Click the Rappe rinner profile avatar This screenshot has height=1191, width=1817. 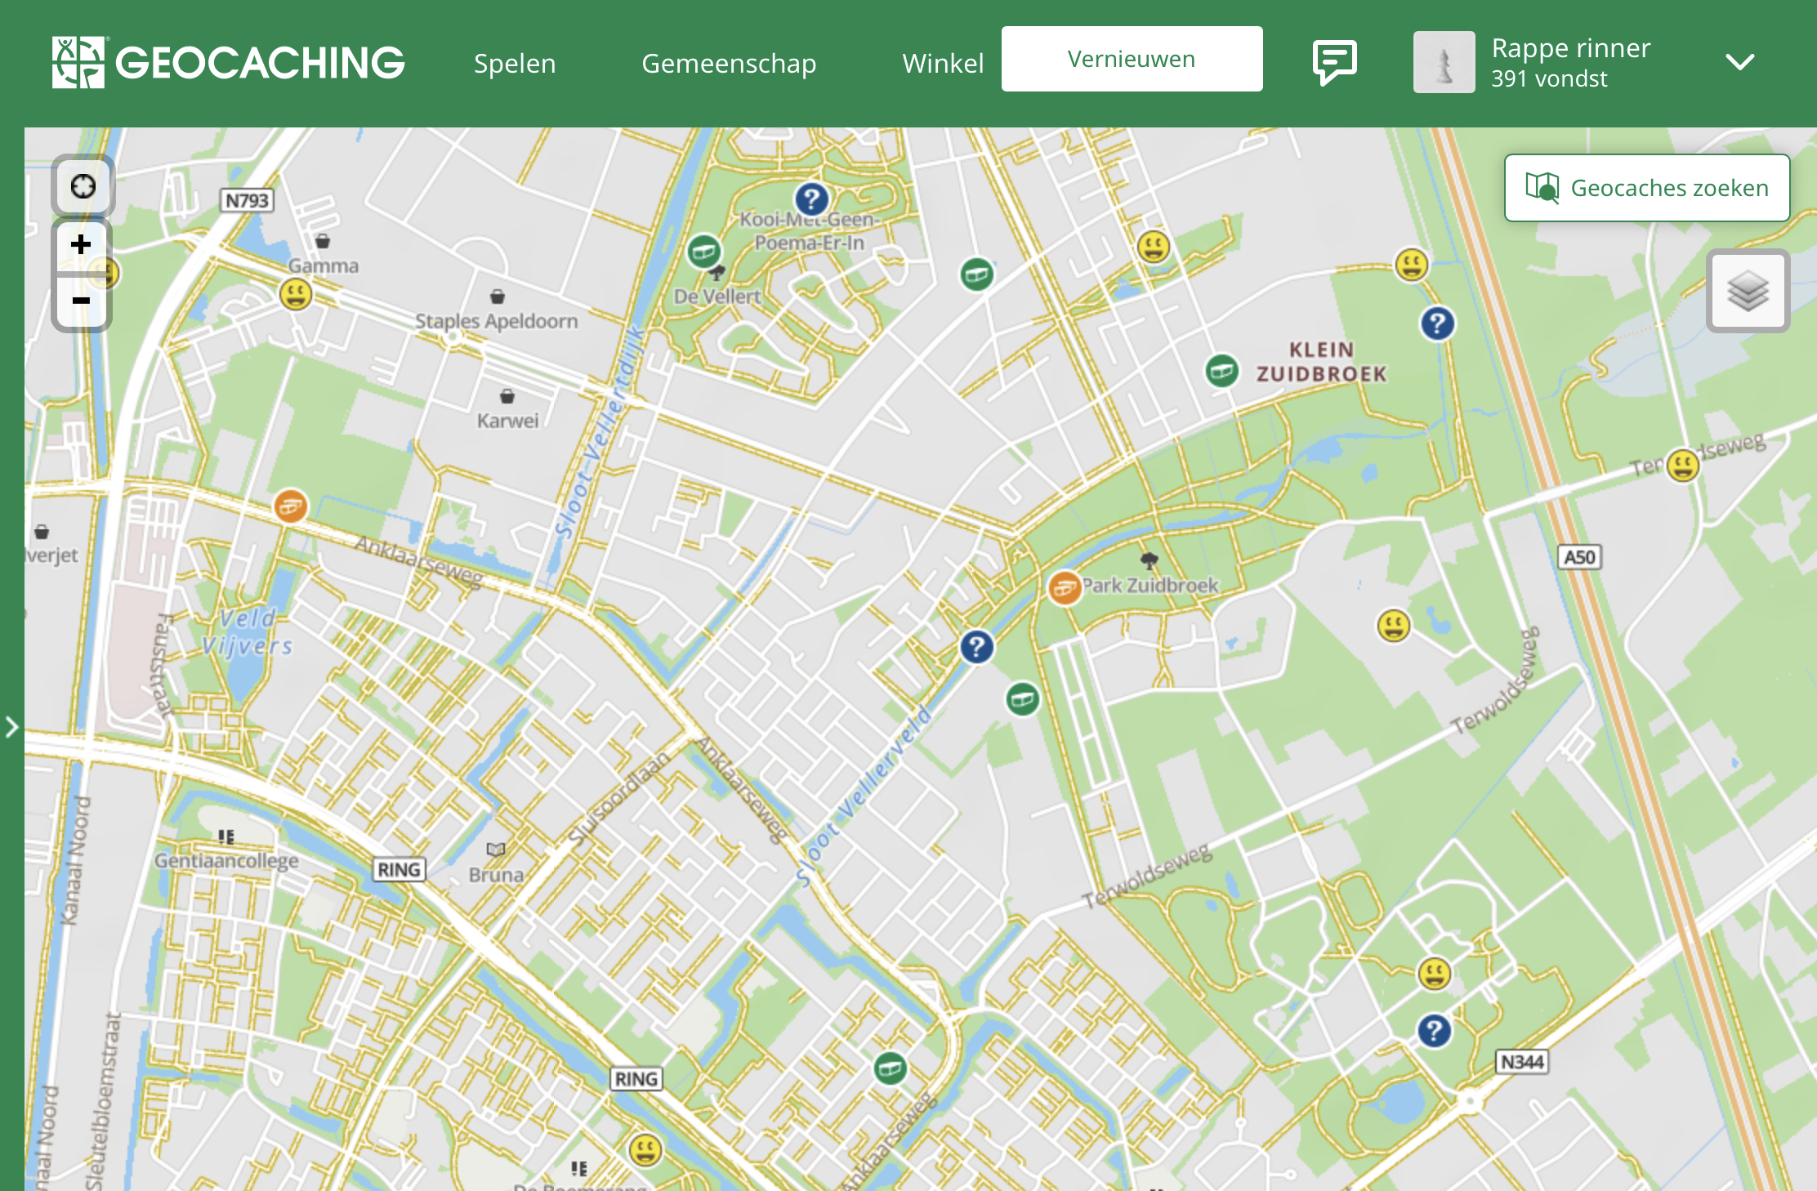coord(1444,62)
